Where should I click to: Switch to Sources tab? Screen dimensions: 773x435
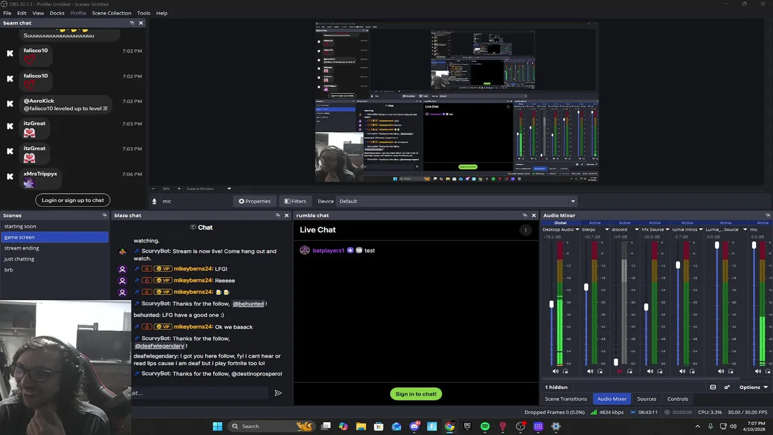click(646, 399)
